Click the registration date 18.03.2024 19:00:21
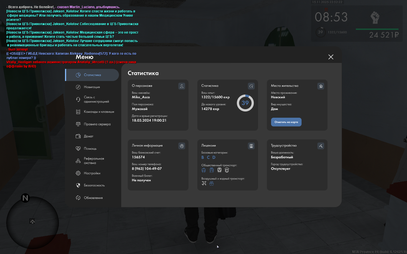This screenshot has height=254, width=407. [x=149, y=120]
